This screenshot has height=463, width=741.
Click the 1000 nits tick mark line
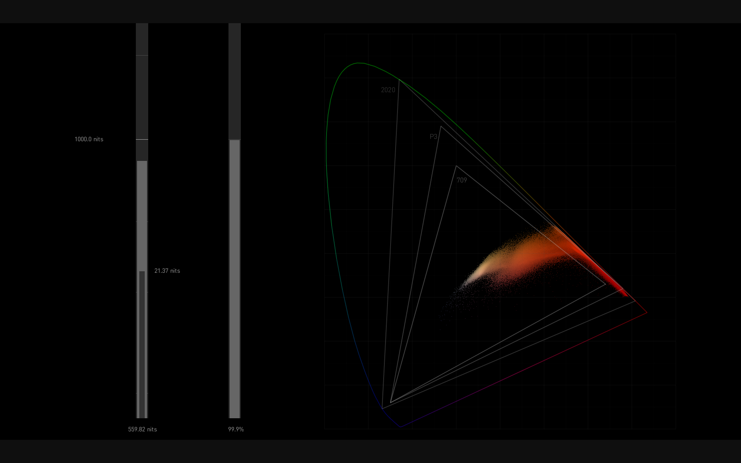click(142, 139)
